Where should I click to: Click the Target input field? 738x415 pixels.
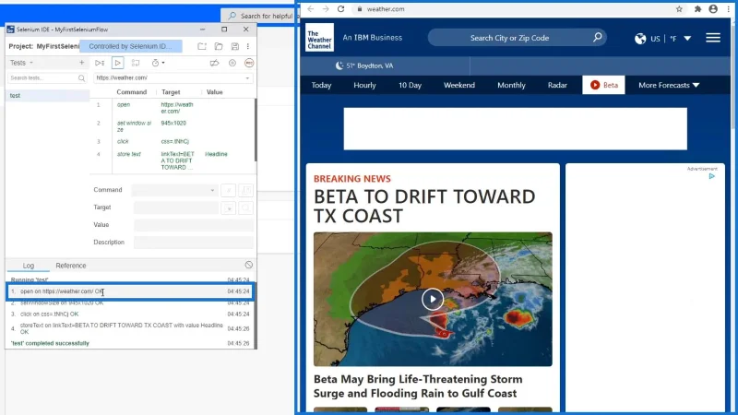(x=176, y=207)
